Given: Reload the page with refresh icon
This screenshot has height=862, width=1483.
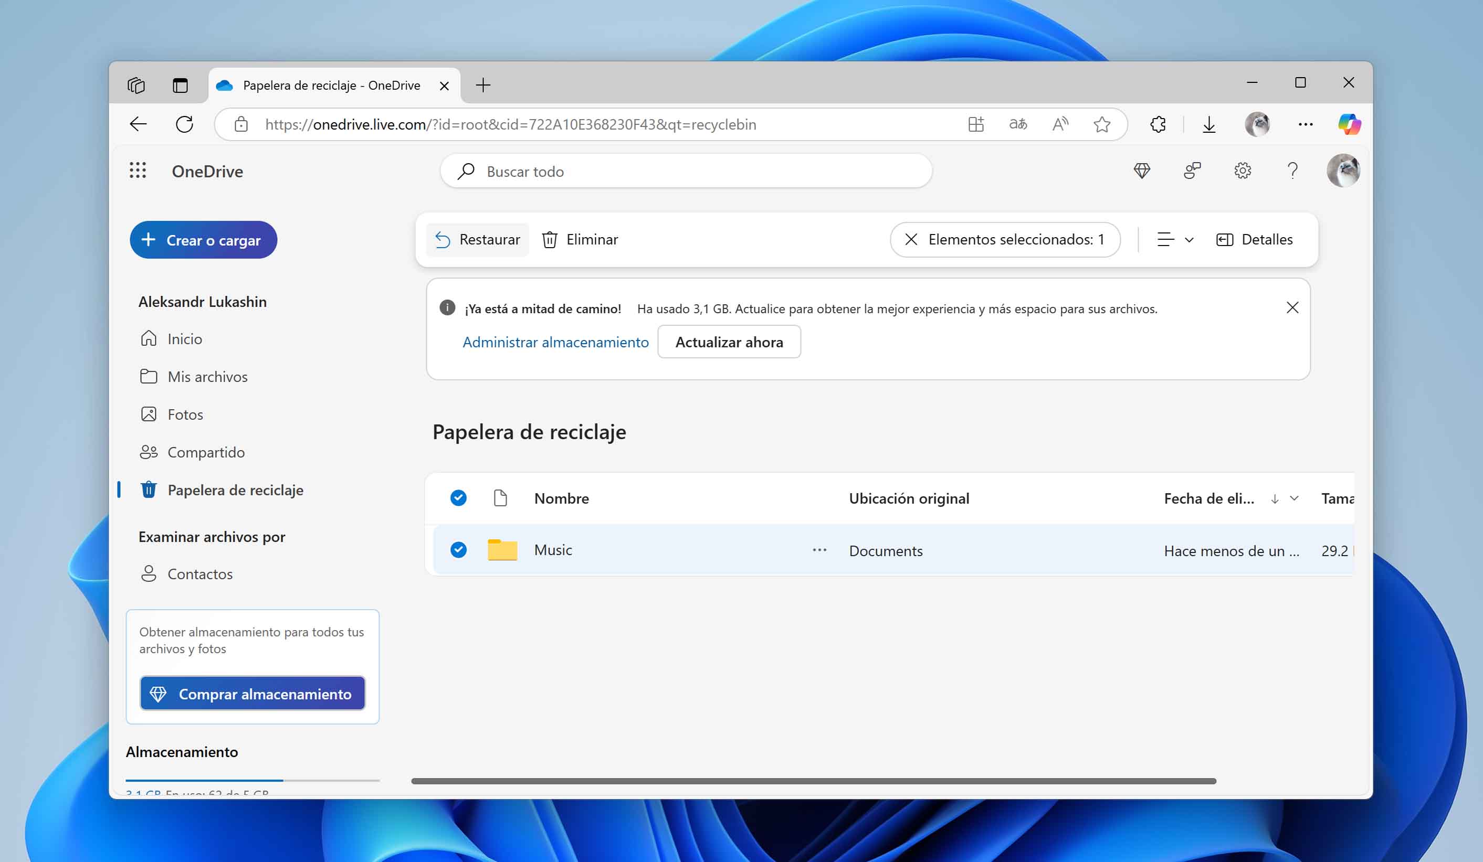Looking at the screenshot, I should pyautogui.click(x=184, y=124).
